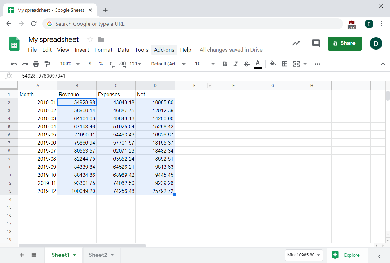The height and width of the screenshot is (263, 390).
Task: Open the zoom 100% dropdown
Action: point(70,64)
